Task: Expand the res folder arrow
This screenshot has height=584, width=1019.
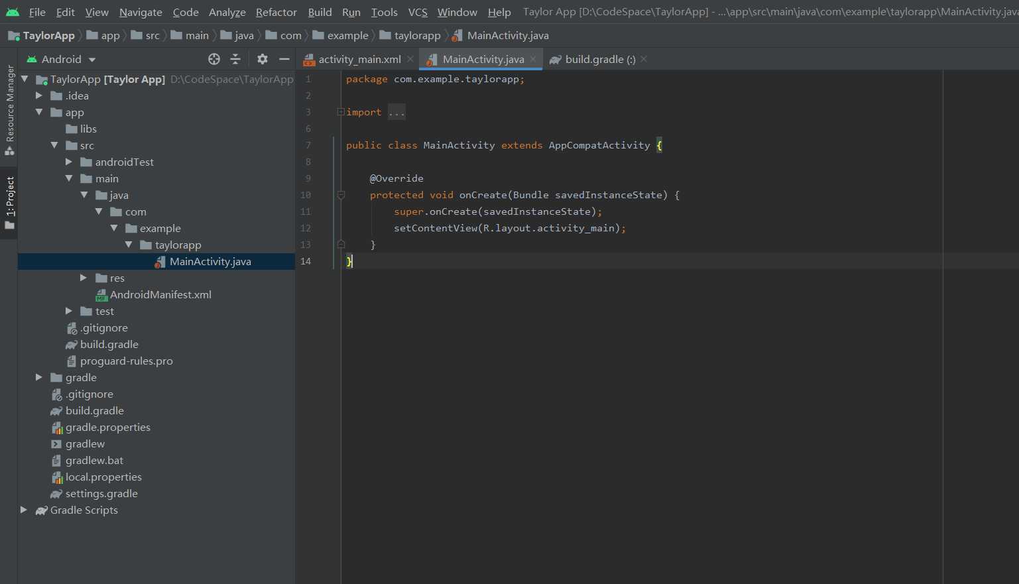Action: point(84,278)
